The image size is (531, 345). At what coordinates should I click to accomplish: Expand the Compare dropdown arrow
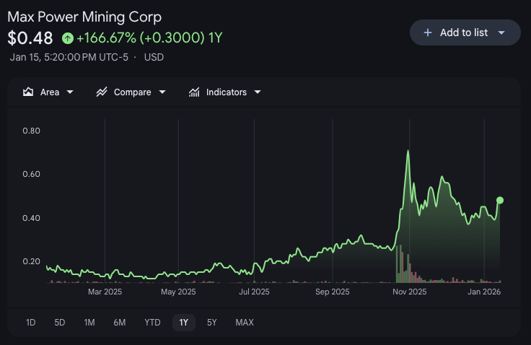(162, 92)
